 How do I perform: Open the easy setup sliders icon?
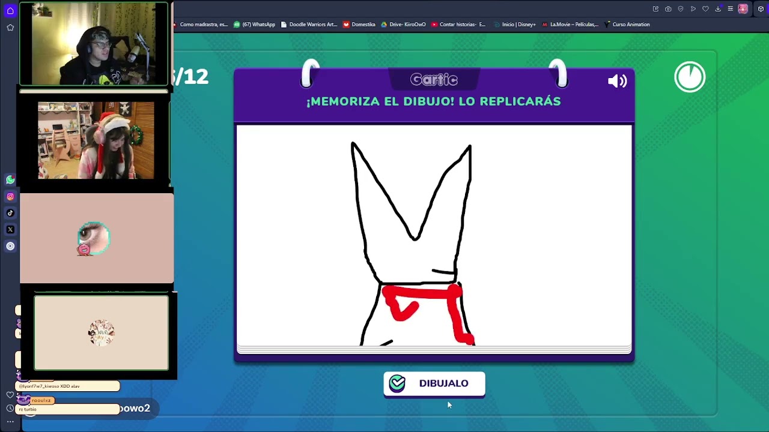(731, 9)
